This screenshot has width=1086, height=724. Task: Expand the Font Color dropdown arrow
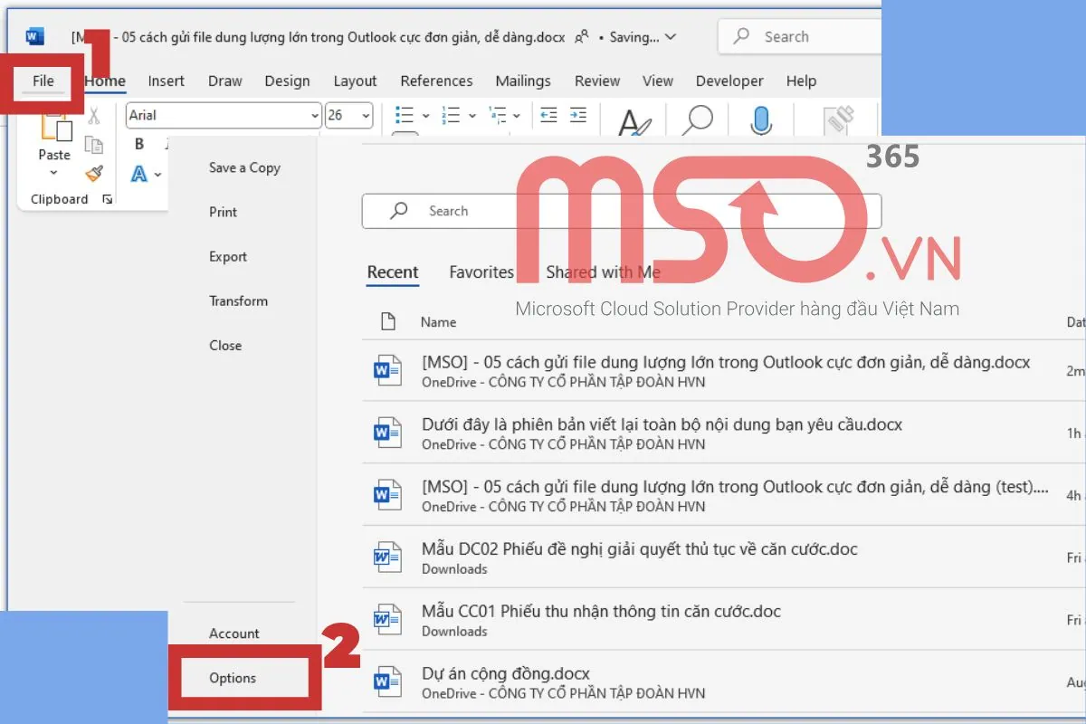(x=156, y=174)
